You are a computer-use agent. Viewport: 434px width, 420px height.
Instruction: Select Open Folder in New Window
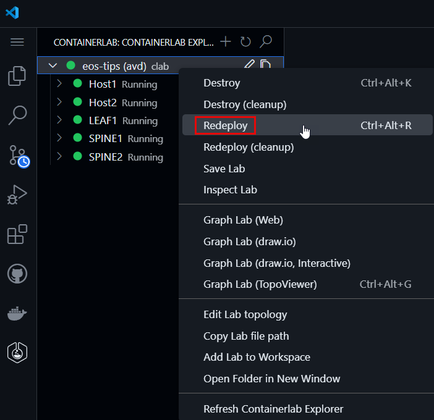(x=307, y=379)
